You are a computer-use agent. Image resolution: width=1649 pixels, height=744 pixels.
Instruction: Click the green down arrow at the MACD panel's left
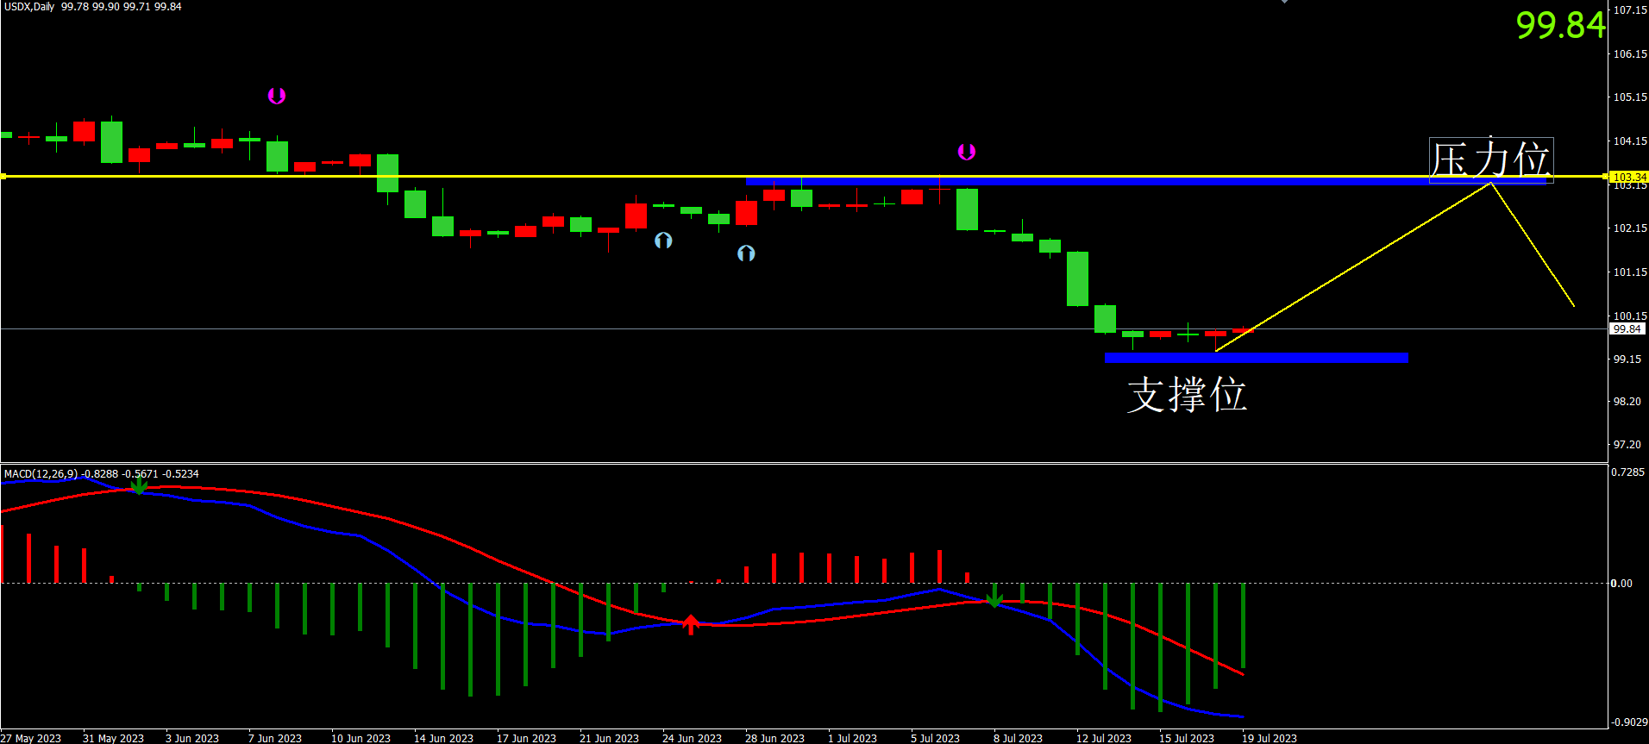tap(138, 485)
